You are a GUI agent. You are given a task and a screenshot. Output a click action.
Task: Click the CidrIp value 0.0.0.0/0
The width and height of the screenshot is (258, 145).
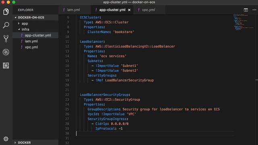coord(120,124)
